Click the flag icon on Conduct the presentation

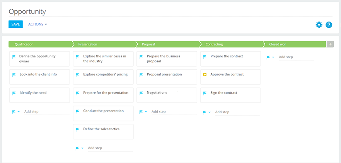(x=77, y=111)
